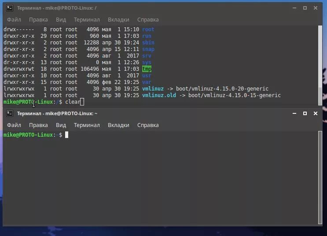Click 'boot/vmlinuz-4.15.0-20-generic' link target
The image size is (327, 236).
[x=222, y=89]
